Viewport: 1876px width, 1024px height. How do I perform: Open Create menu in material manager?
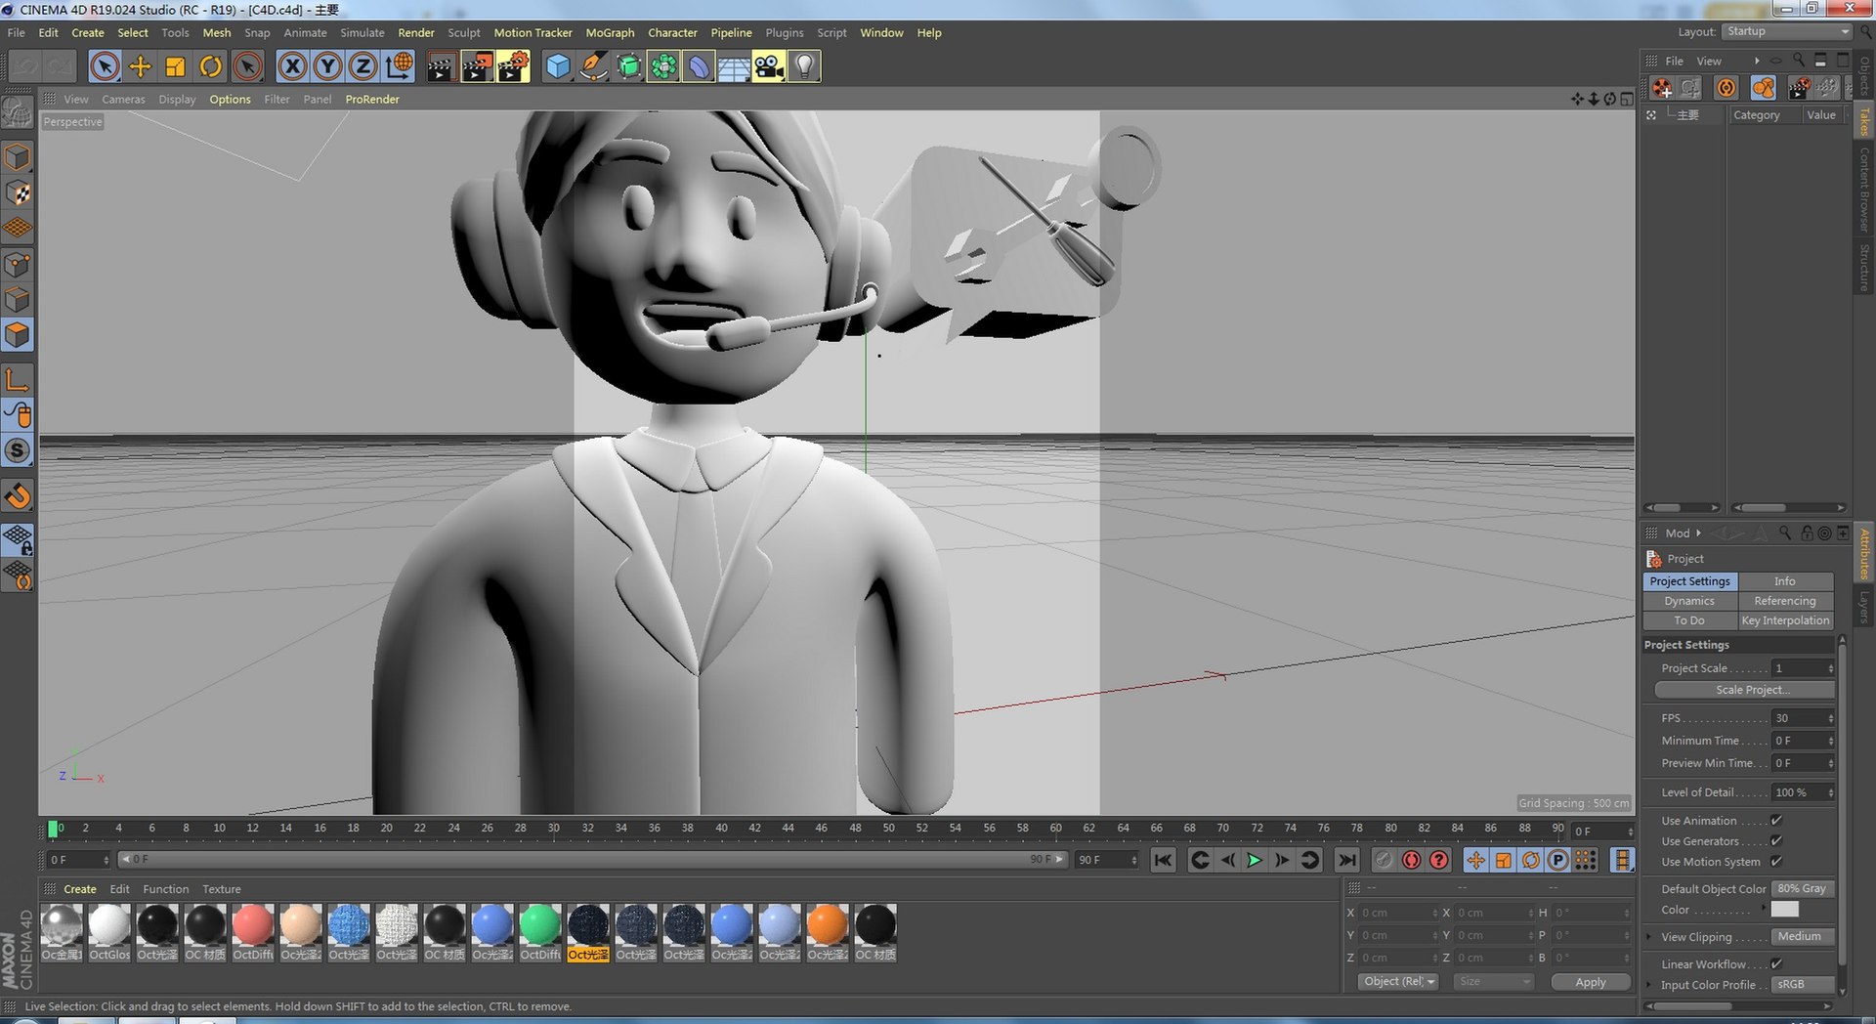point(80,889)
